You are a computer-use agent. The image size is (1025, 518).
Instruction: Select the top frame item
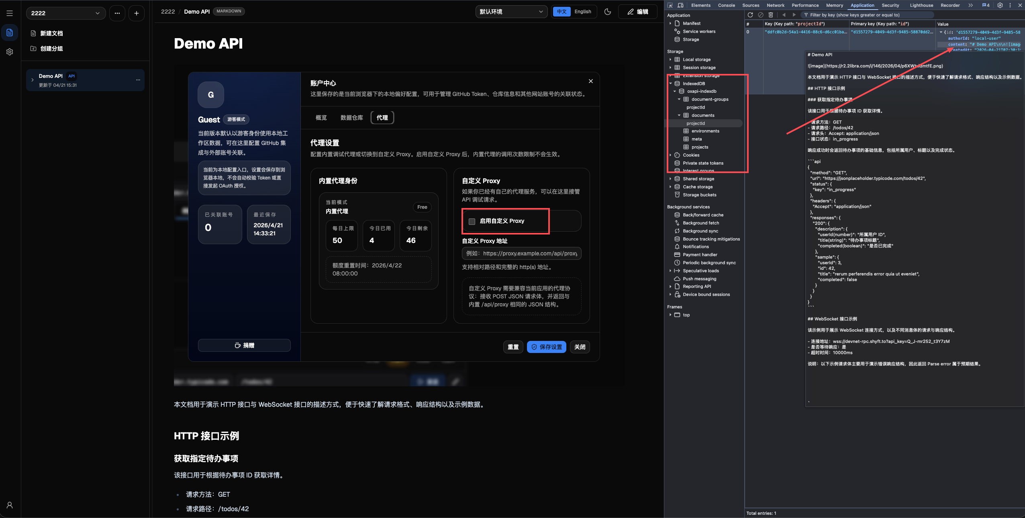pyautogui.click(x=686, y=315)
